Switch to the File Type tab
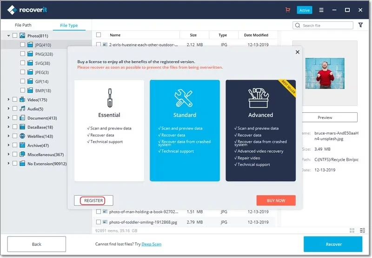The width and height of the screenshot is (372, 258). click(69, 25)
